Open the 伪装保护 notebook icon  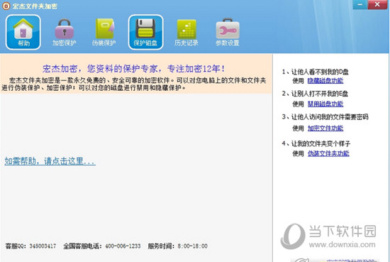pyautogui.click(x=104, y=32)
